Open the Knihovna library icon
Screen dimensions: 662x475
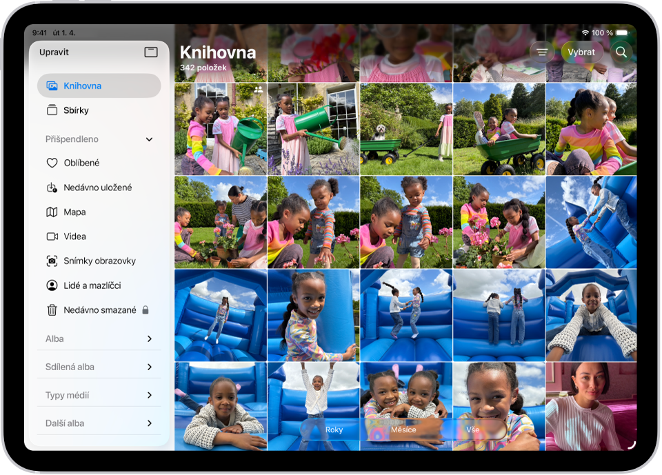click(52, 85)
